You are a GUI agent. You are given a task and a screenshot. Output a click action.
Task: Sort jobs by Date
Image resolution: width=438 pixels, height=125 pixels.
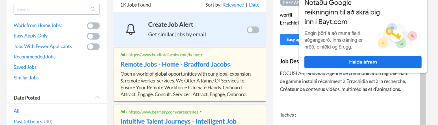click(x=254, y=5)
